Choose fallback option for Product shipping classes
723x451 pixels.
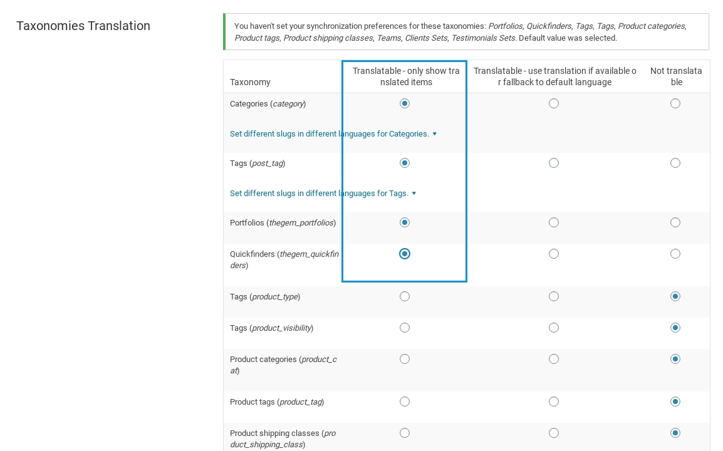point(554,433)
